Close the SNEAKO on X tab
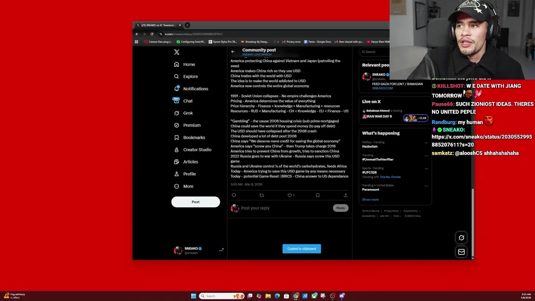The width and height of the screenshot is (535, 301). (x=180, y=25)
